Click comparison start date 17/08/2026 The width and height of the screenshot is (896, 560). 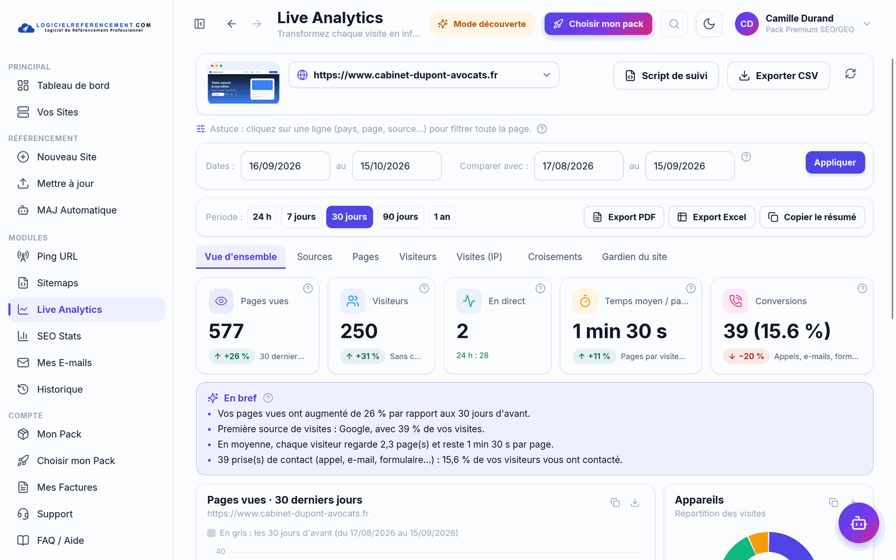tap(579, 166)
